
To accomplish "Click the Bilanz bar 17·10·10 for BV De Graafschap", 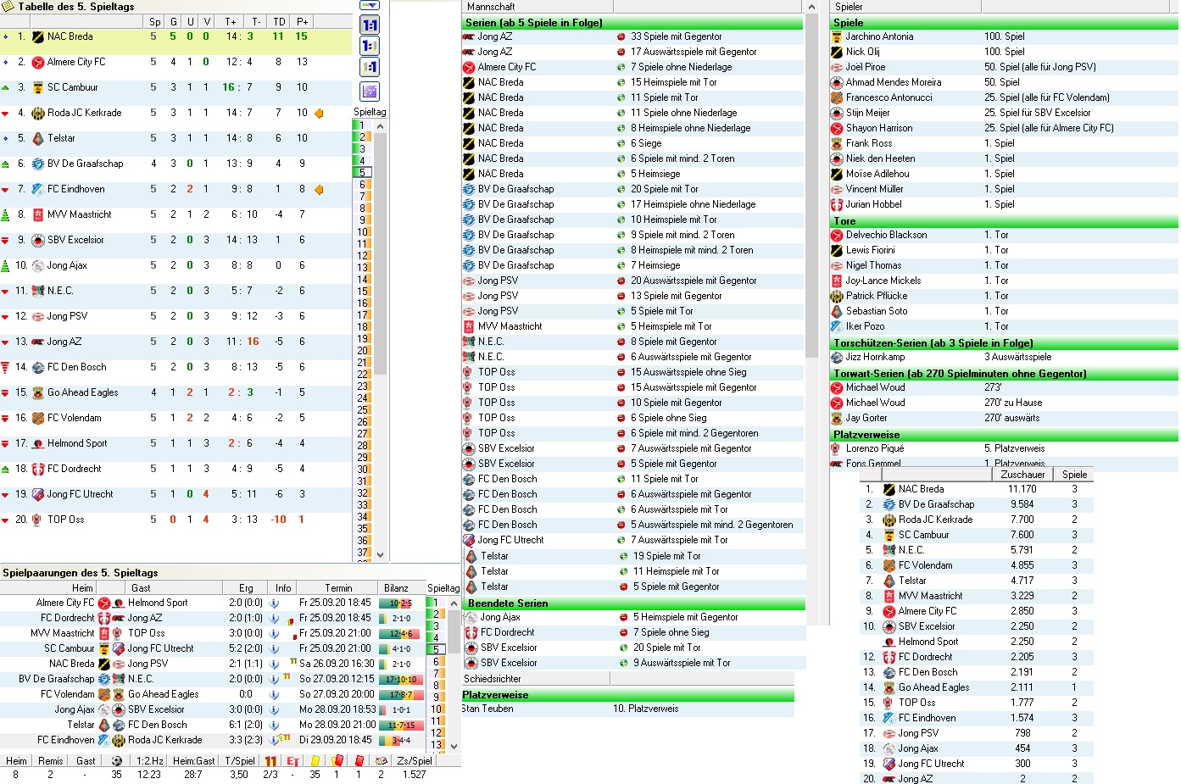I will point(399,680).
